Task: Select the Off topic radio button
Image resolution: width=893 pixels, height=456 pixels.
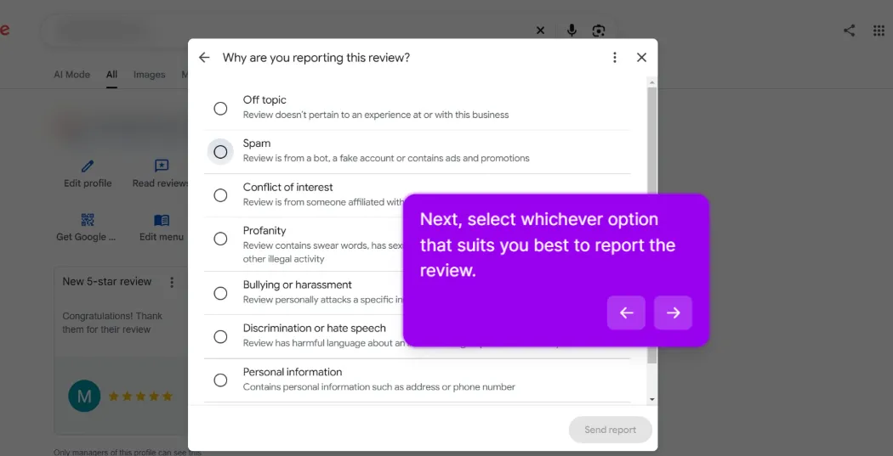Action: (x=220, y=108)
